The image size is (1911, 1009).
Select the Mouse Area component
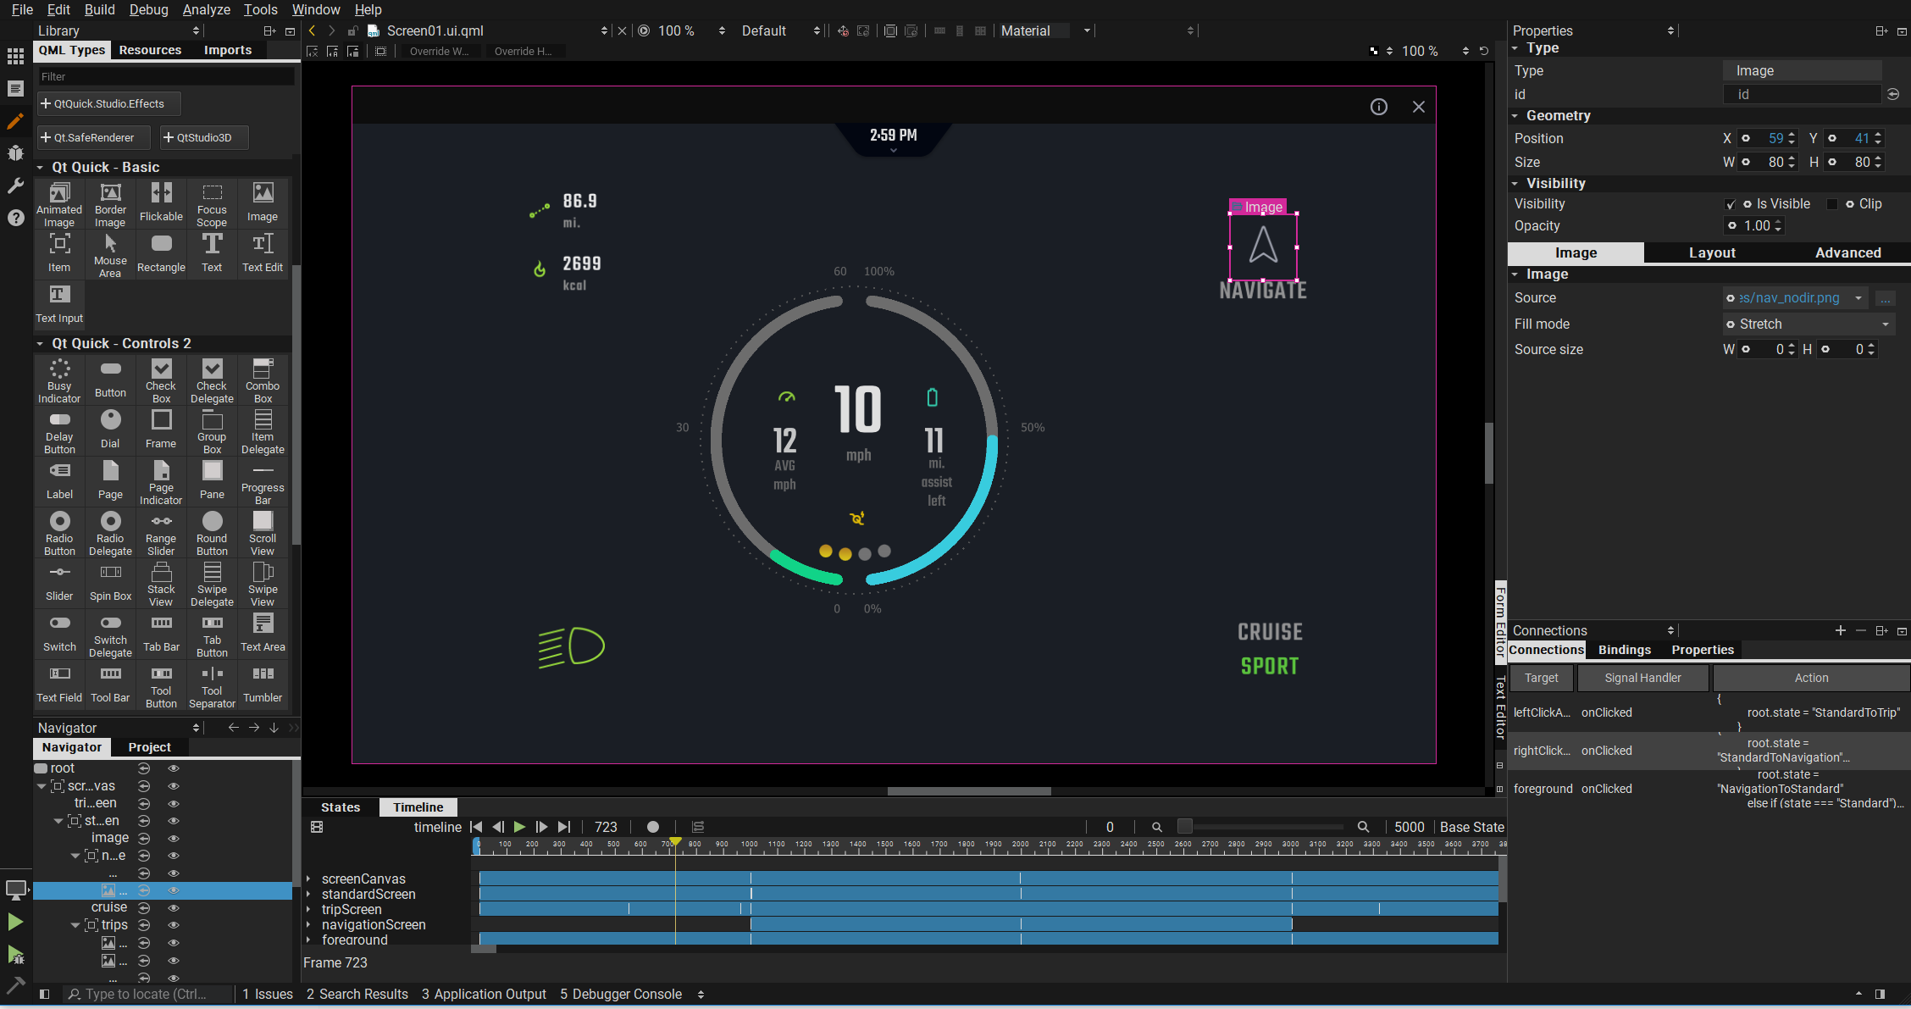(109, 252)
